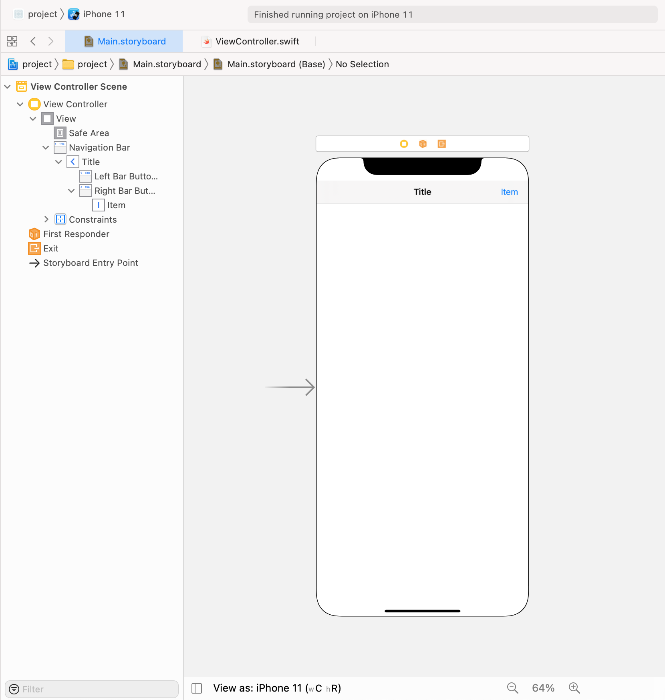The image size is (665, 700).
Task: Open the related items grid menu
Action: click(x=12, y=41)
